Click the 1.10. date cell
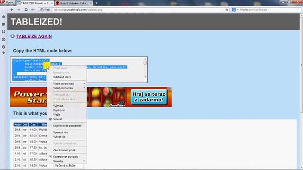Viewport: 303px width, 170px height. (x=18, y=153)
